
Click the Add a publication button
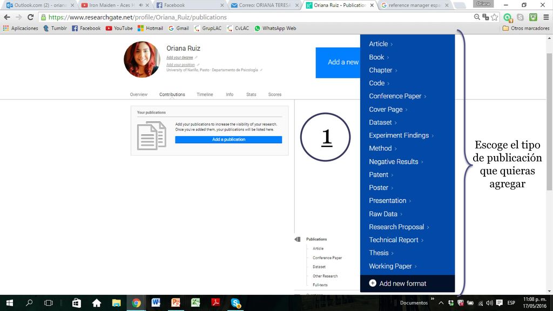(x=228, y=140)
